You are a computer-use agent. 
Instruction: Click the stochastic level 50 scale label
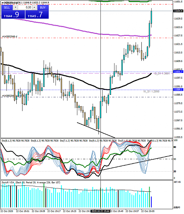point(175,159)
